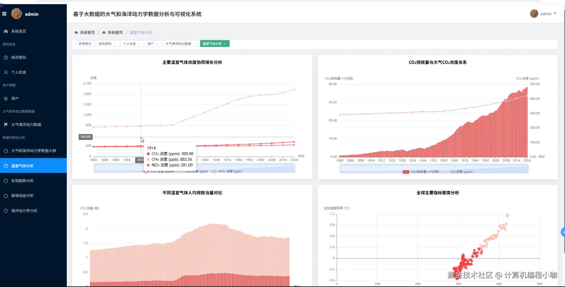
Task: Click the flag icon next to 大气海洋动力数据
Action: click(x=6, y=125)
